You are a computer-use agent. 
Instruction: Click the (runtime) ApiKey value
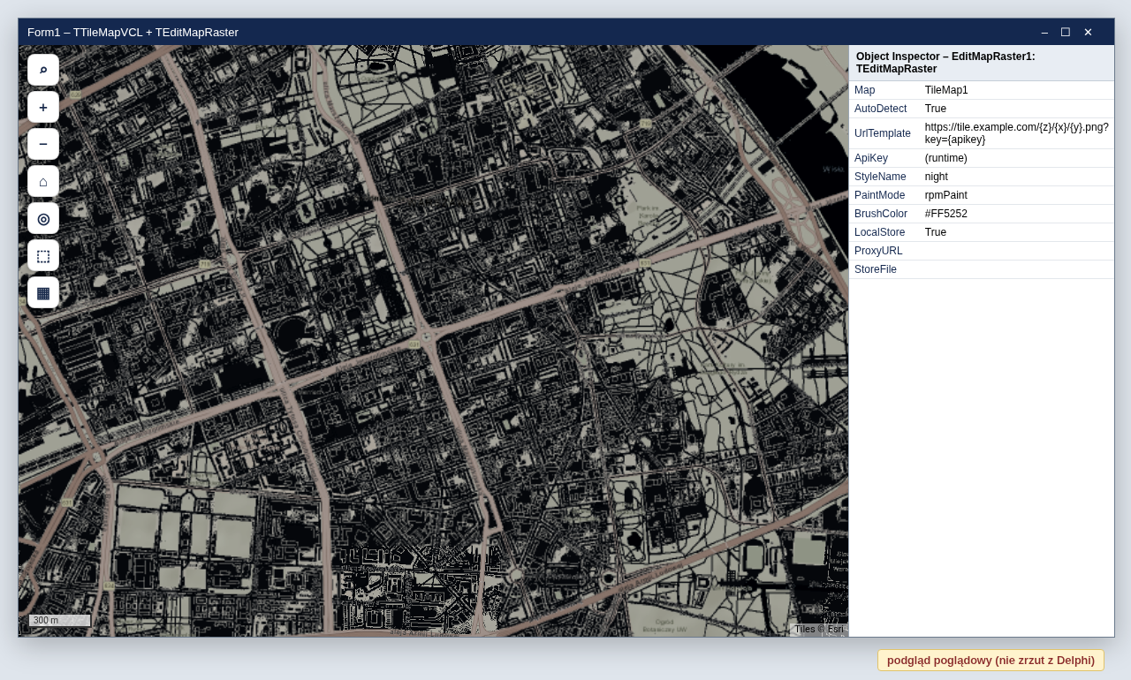click(x=946, y=158)
